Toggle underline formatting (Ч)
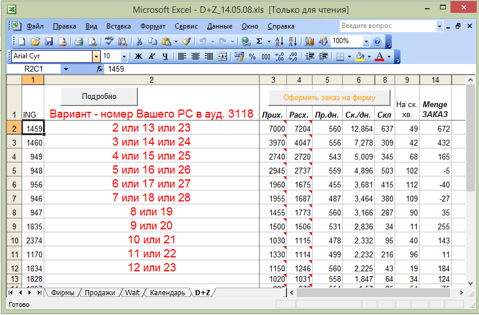 click(x=165, y=56)
